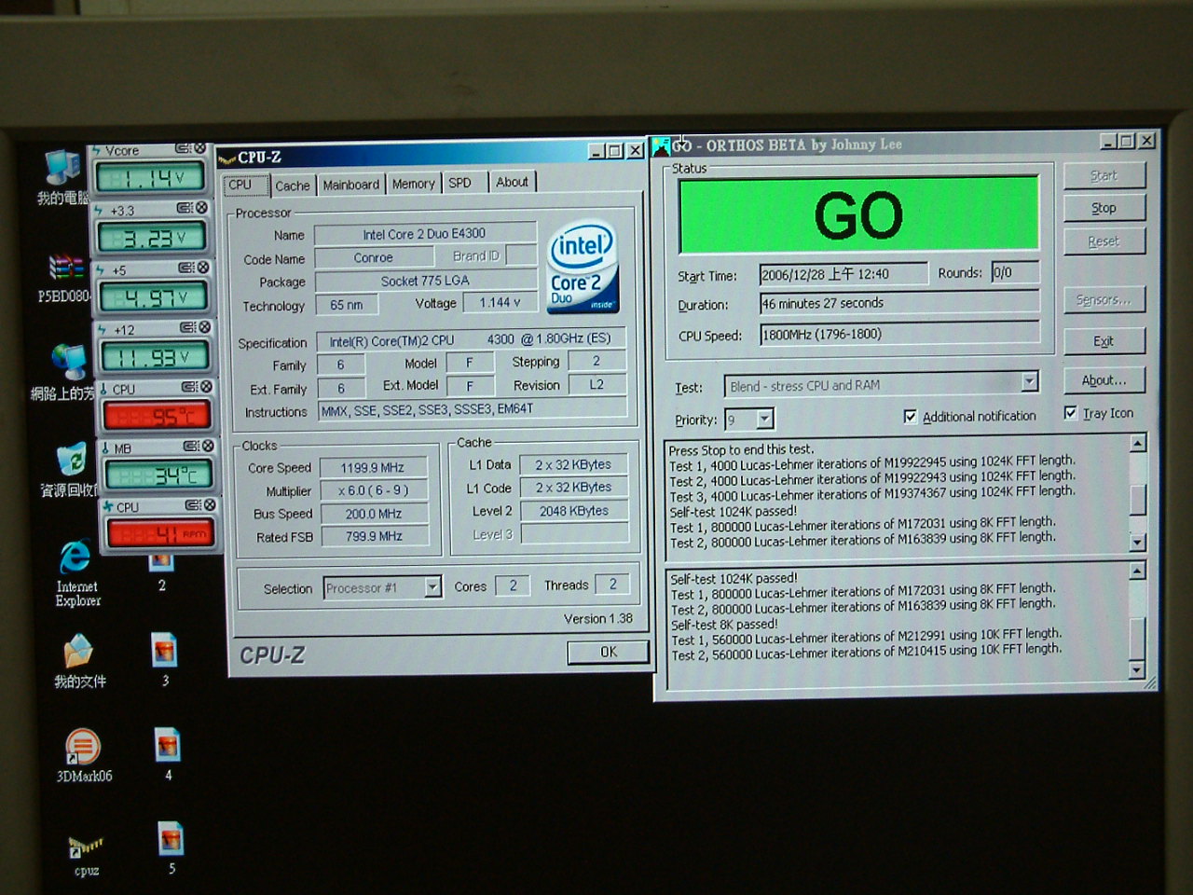Click the Multiplier value x 6.0 (6 - 9)
The height and width of the screenshot is (895, 1193).
[373, 490]
